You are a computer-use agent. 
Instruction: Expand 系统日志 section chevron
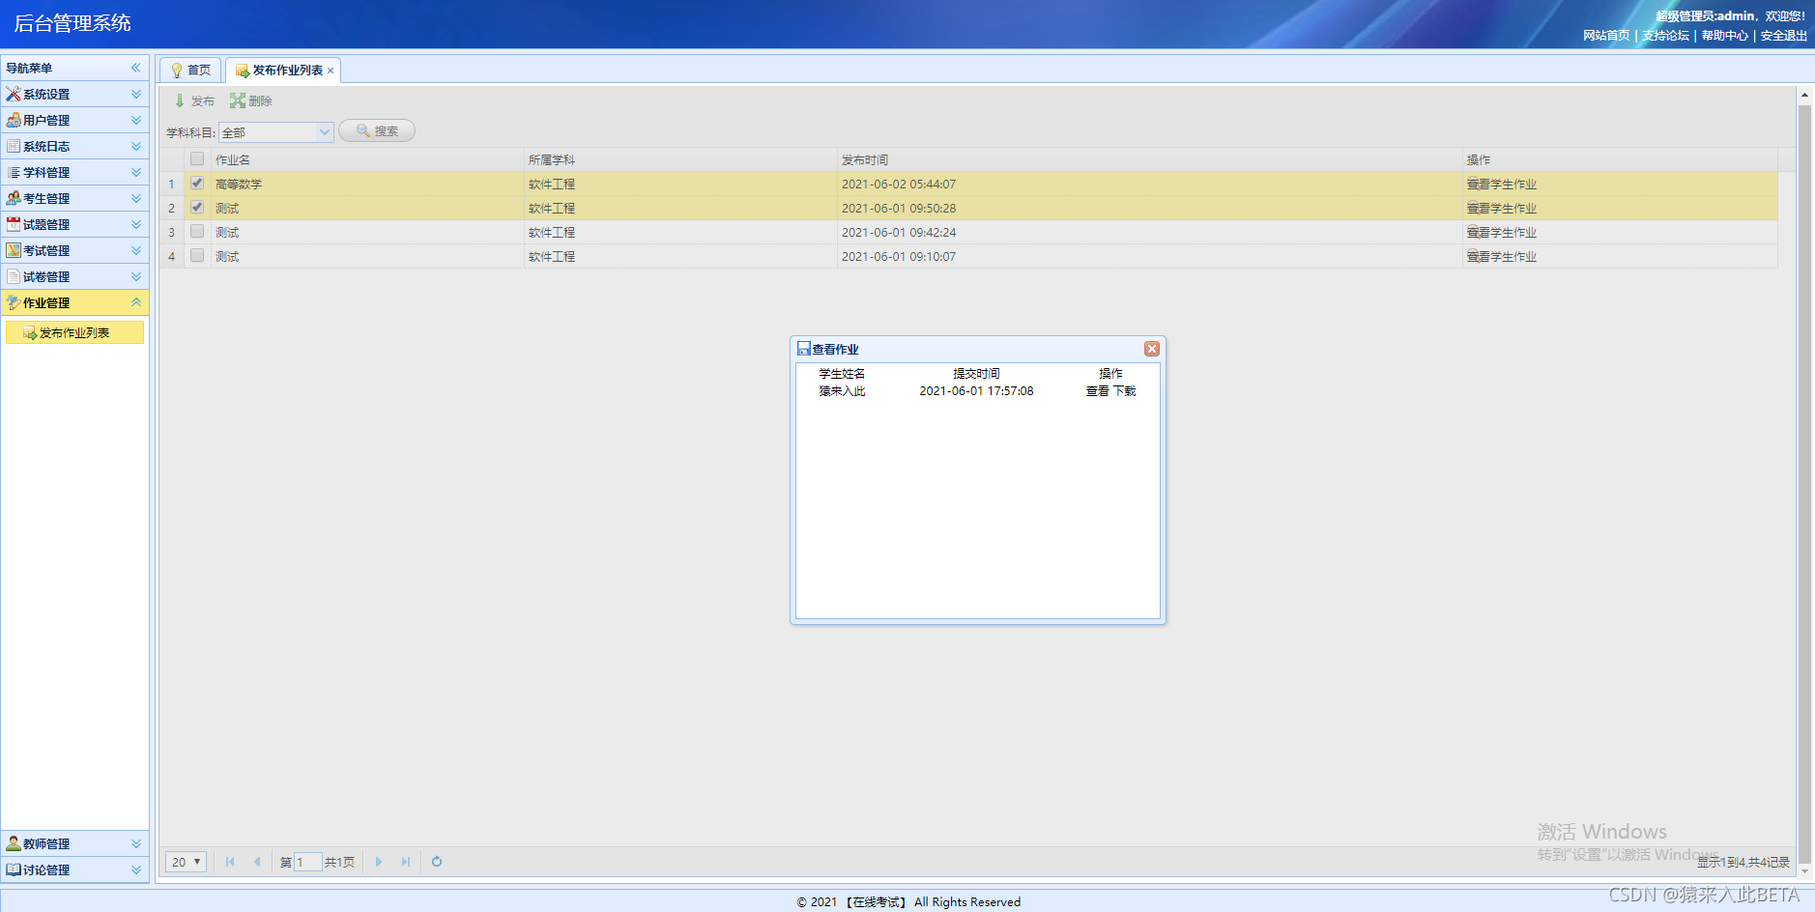pos(136,146)
